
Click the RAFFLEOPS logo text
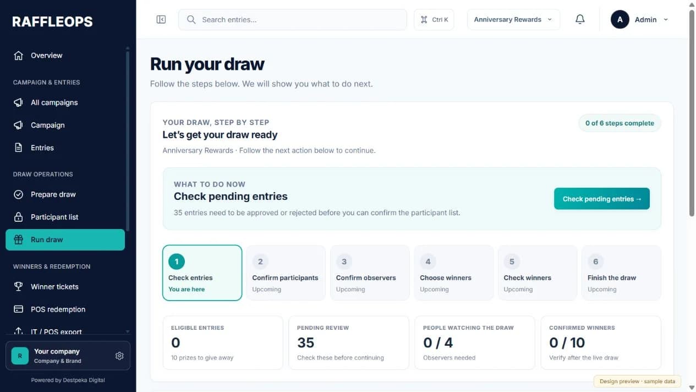pyautogui.click(x=53, y=22)
